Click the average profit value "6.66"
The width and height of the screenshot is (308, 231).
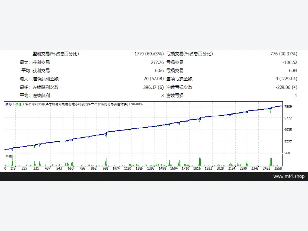pyautogui.click(x=159, y=71)
